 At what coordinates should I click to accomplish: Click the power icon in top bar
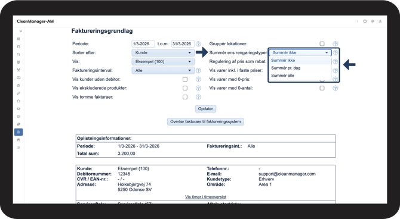tap(365, 21)
